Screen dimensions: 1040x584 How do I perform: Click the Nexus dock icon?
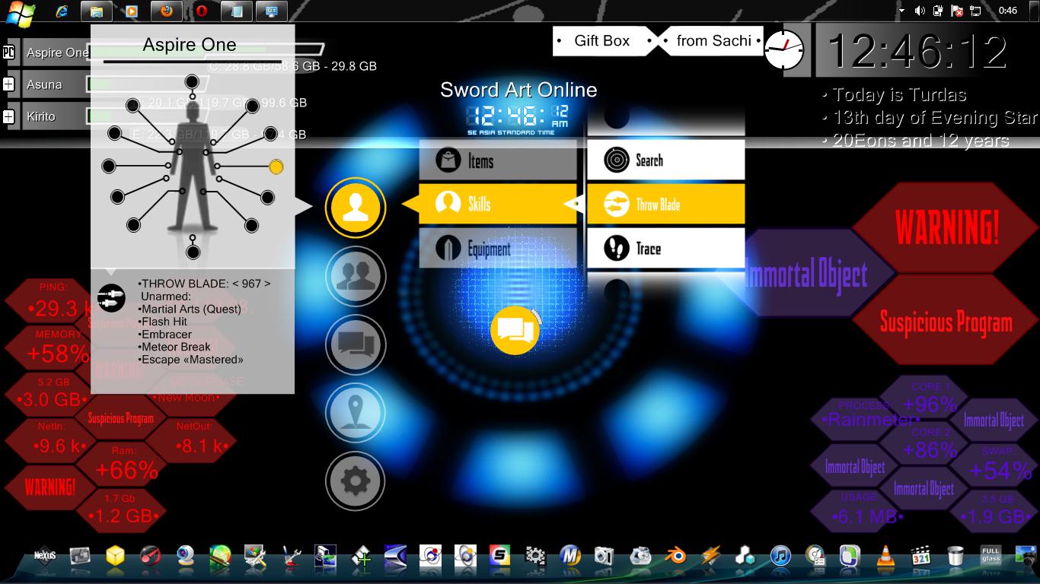tap(45, 556)
